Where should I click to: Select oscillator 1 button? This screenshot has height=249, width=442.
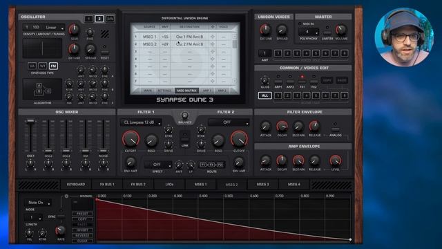click(88, 19)
